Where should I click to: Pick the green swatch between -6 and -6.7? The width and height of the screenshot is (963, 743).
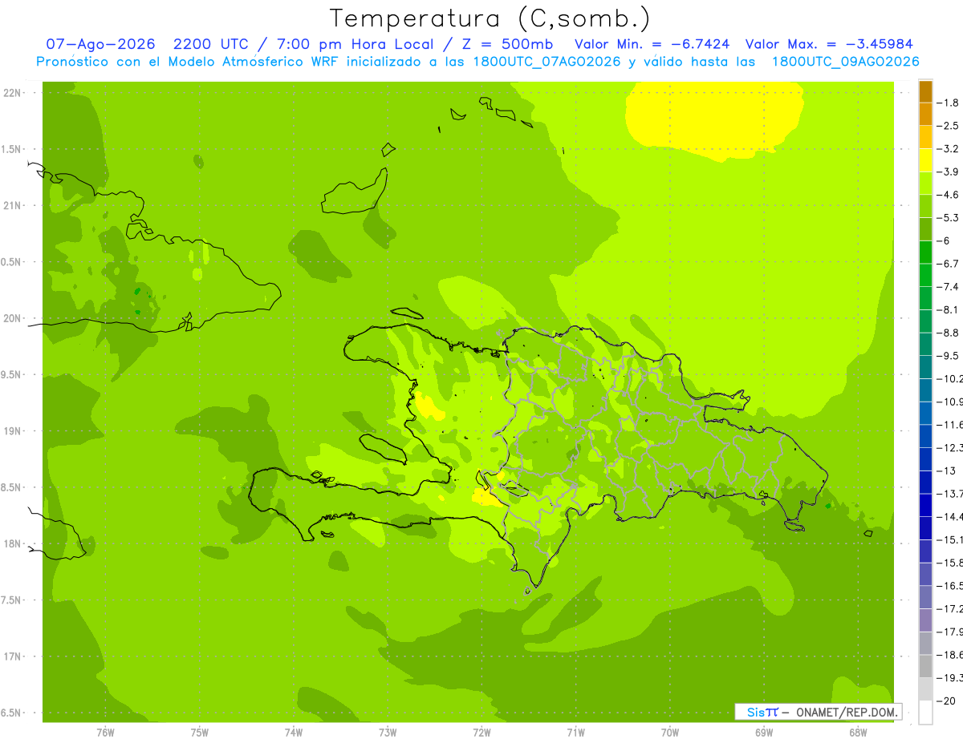click(925, 252)
